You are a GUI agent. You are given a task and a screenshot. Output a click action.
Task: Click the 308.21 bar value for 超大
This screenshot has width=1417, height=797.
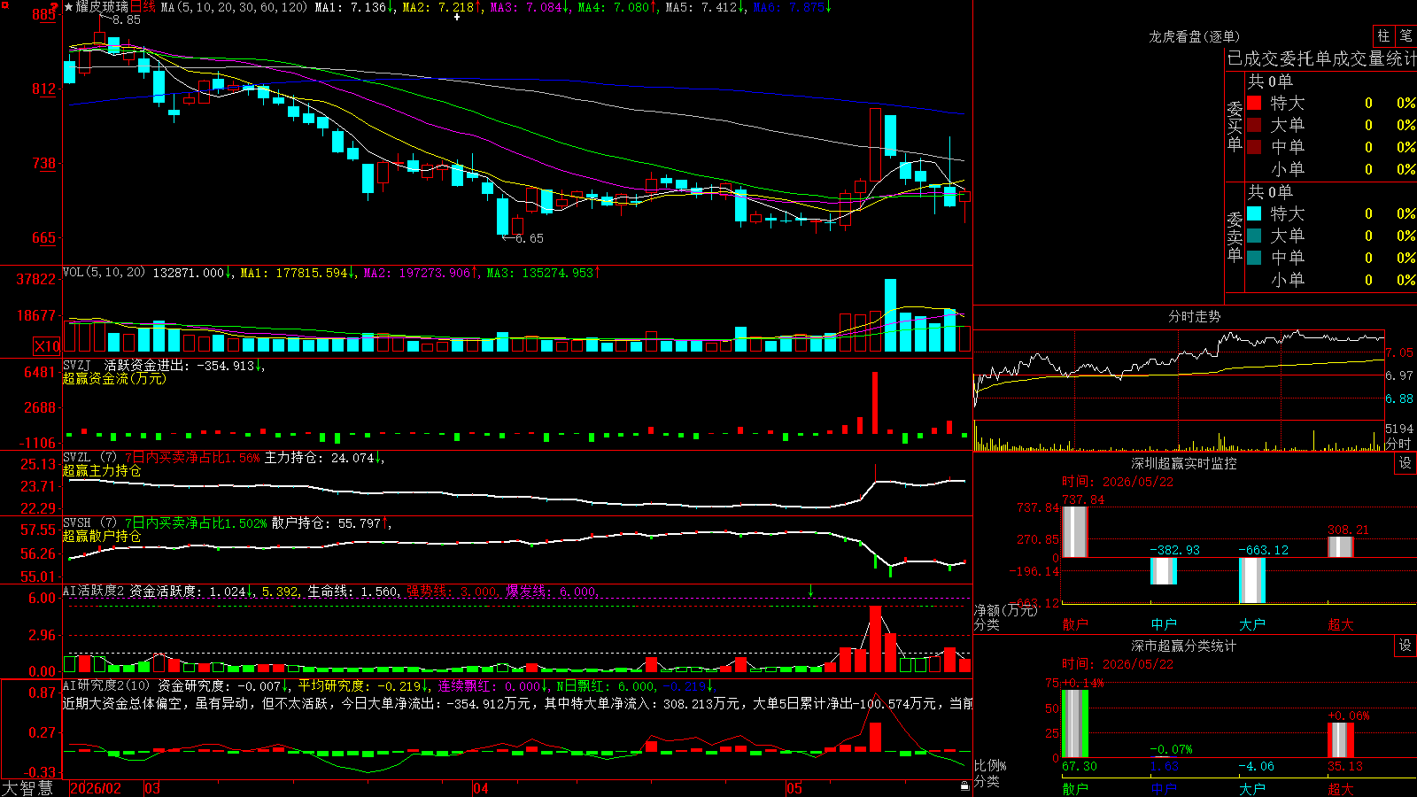1348,530
